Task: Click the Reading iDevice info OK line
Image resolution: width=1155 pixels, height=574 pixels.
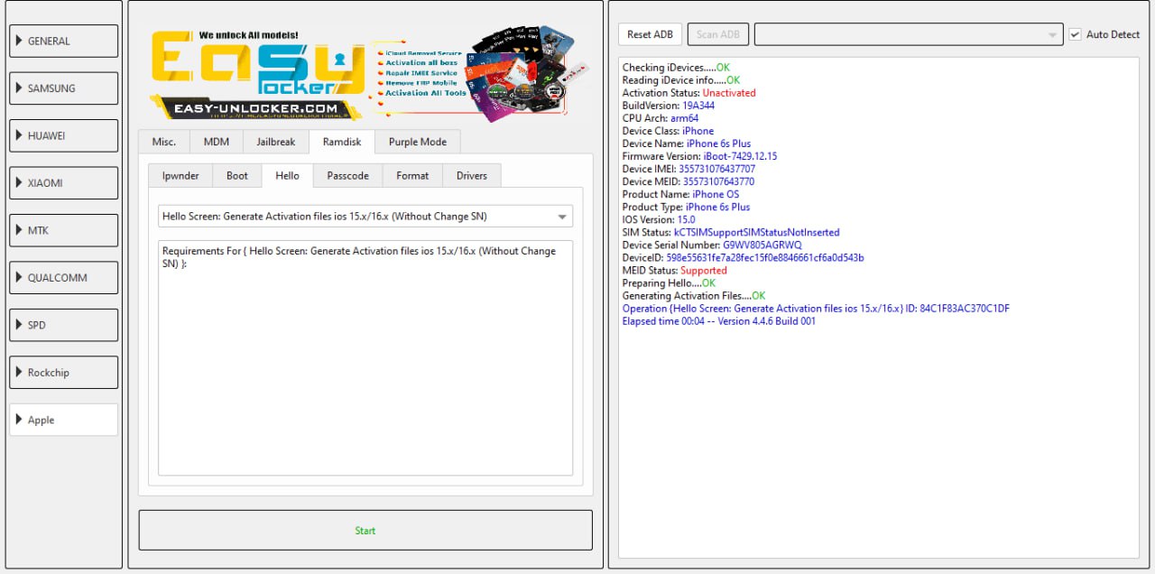Action: [681, 80]
